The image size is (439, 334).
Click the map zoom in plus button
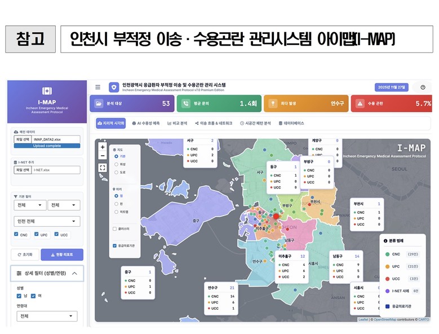[102, 146]
